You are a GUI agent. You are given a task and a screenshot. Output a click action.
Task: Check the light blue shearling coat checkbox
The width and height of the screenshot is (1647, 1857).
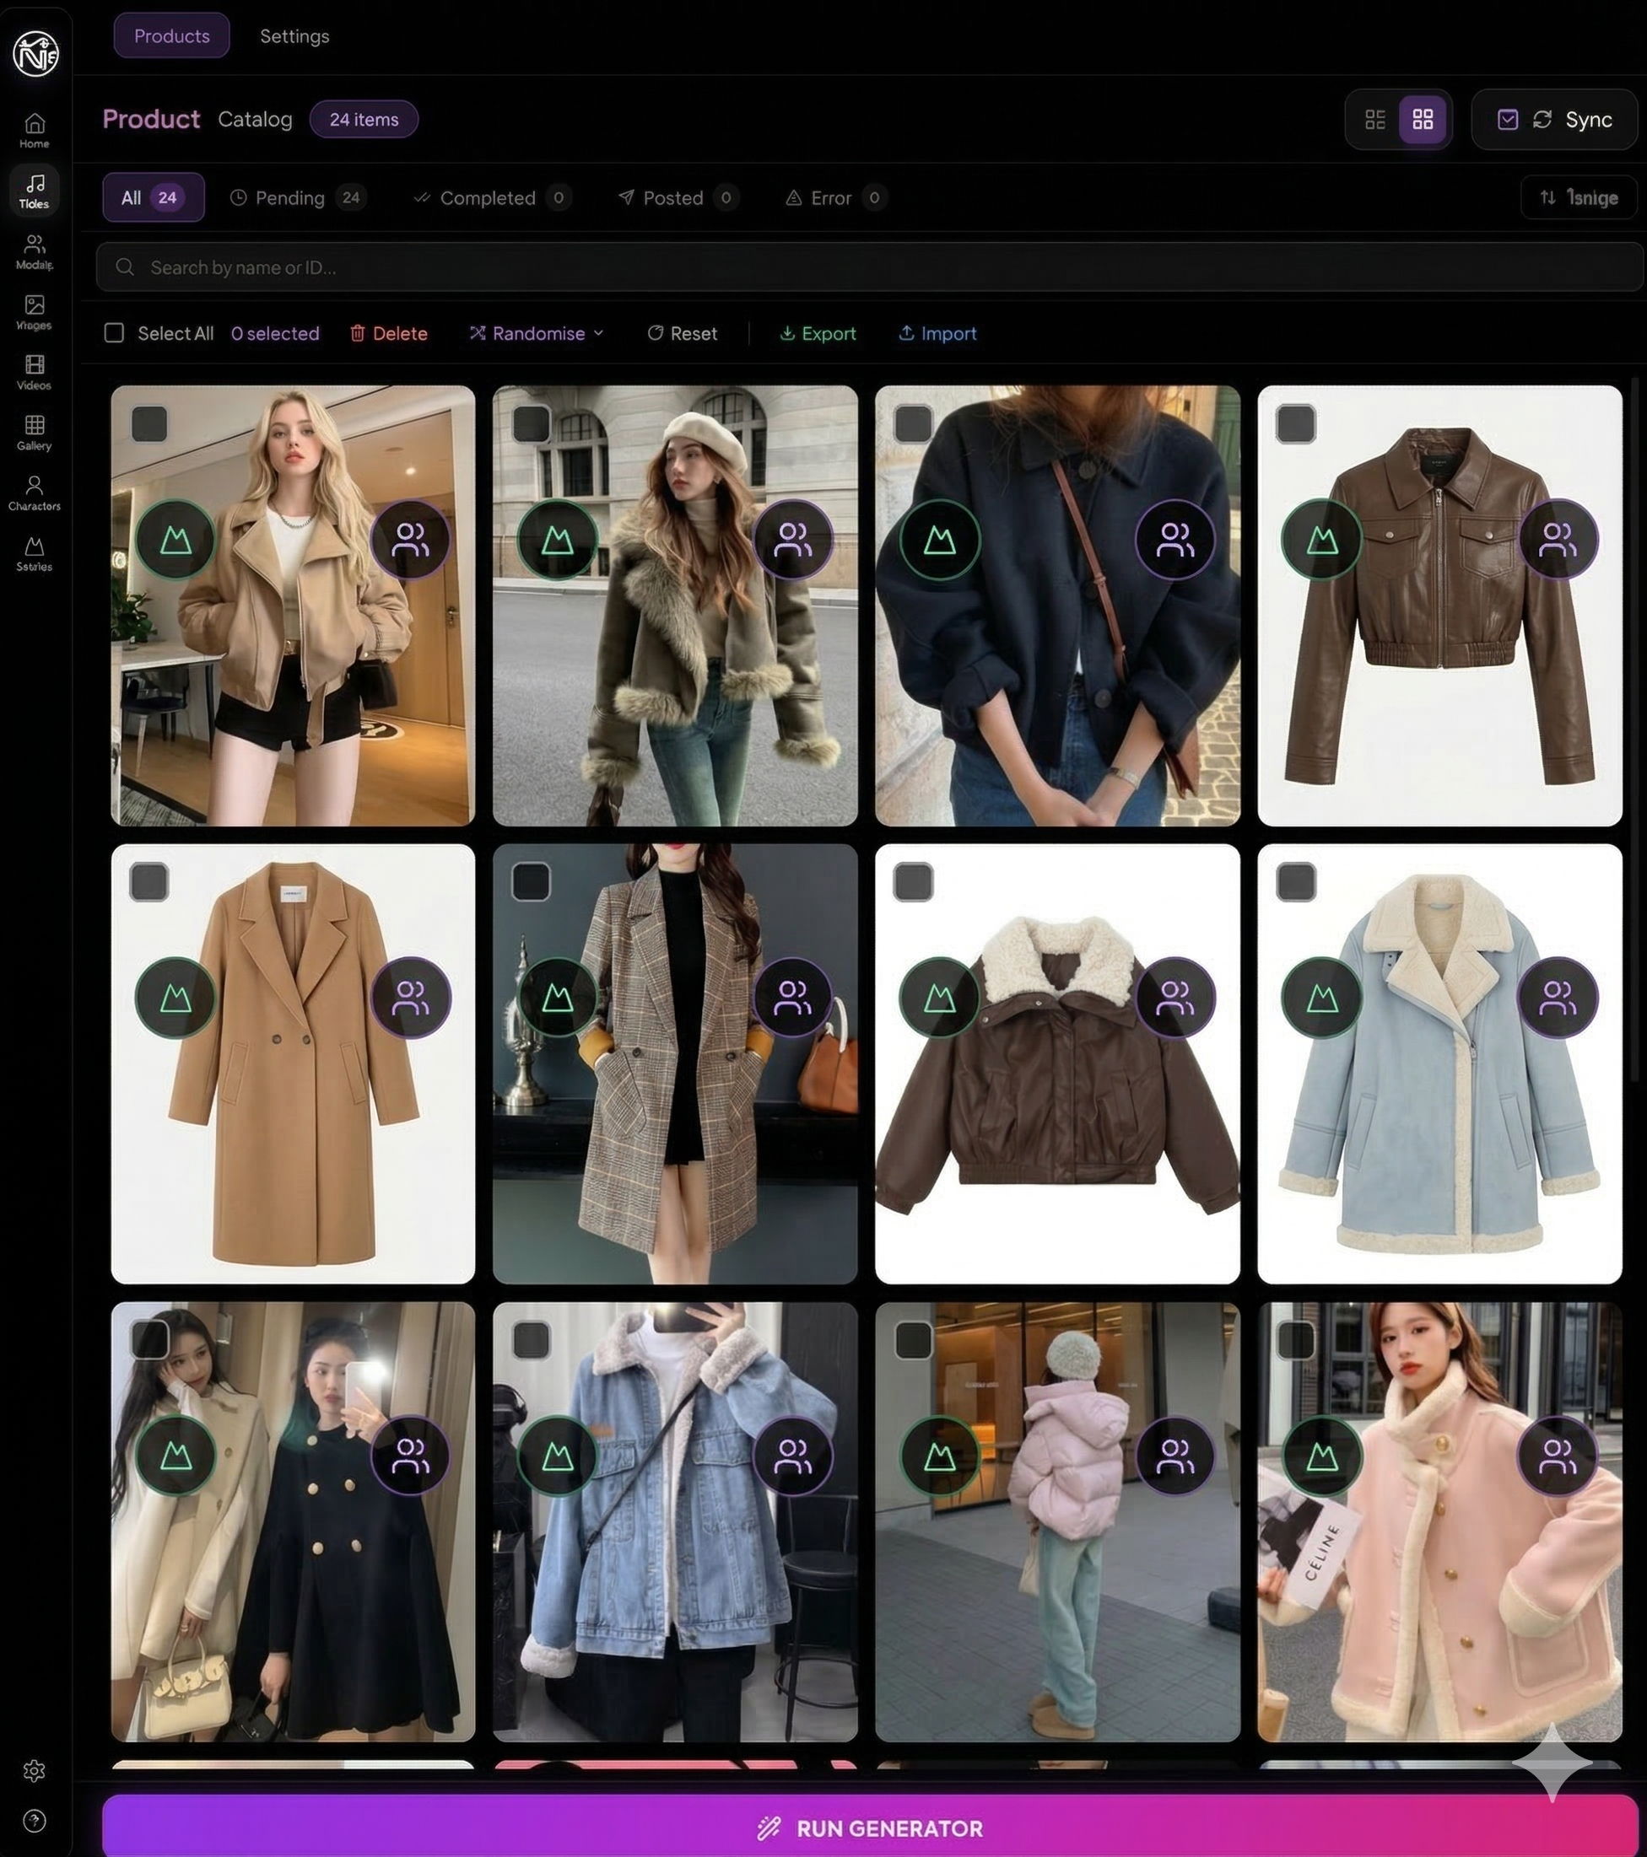1296,881
